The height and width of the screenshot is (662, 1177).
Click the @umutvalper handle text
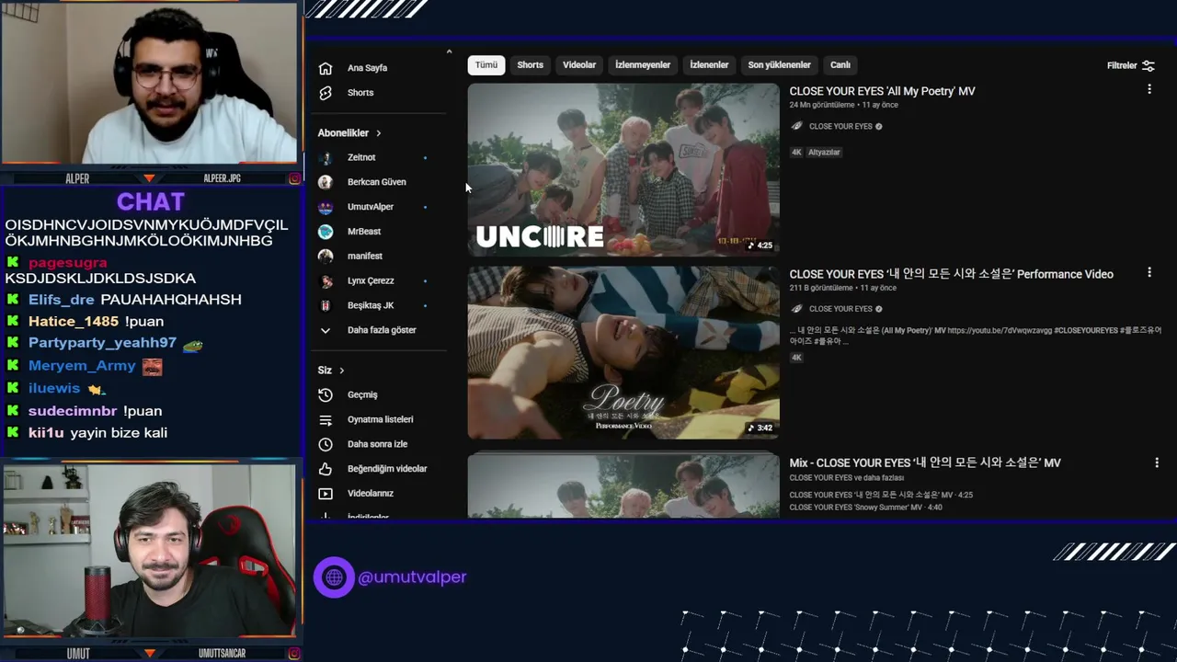412,577
